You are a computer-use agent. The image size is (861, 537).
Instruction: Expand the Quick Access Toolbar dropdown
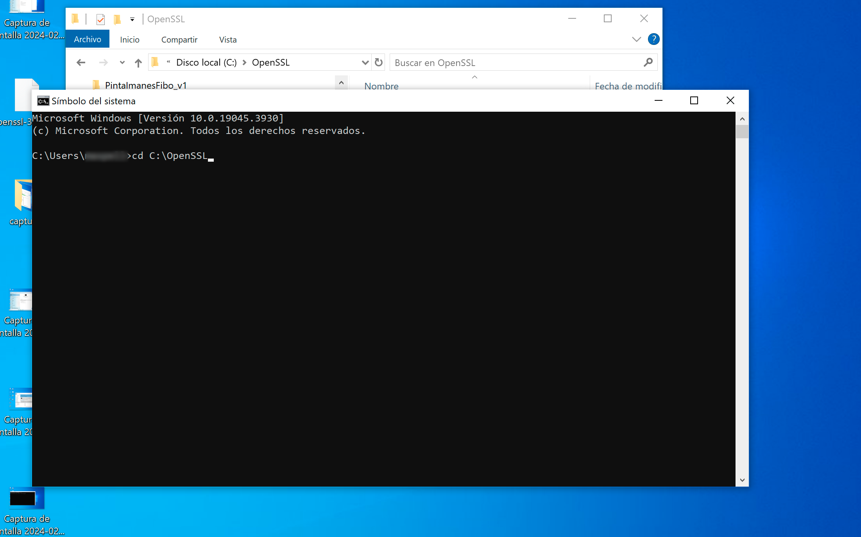click(132, 19)
